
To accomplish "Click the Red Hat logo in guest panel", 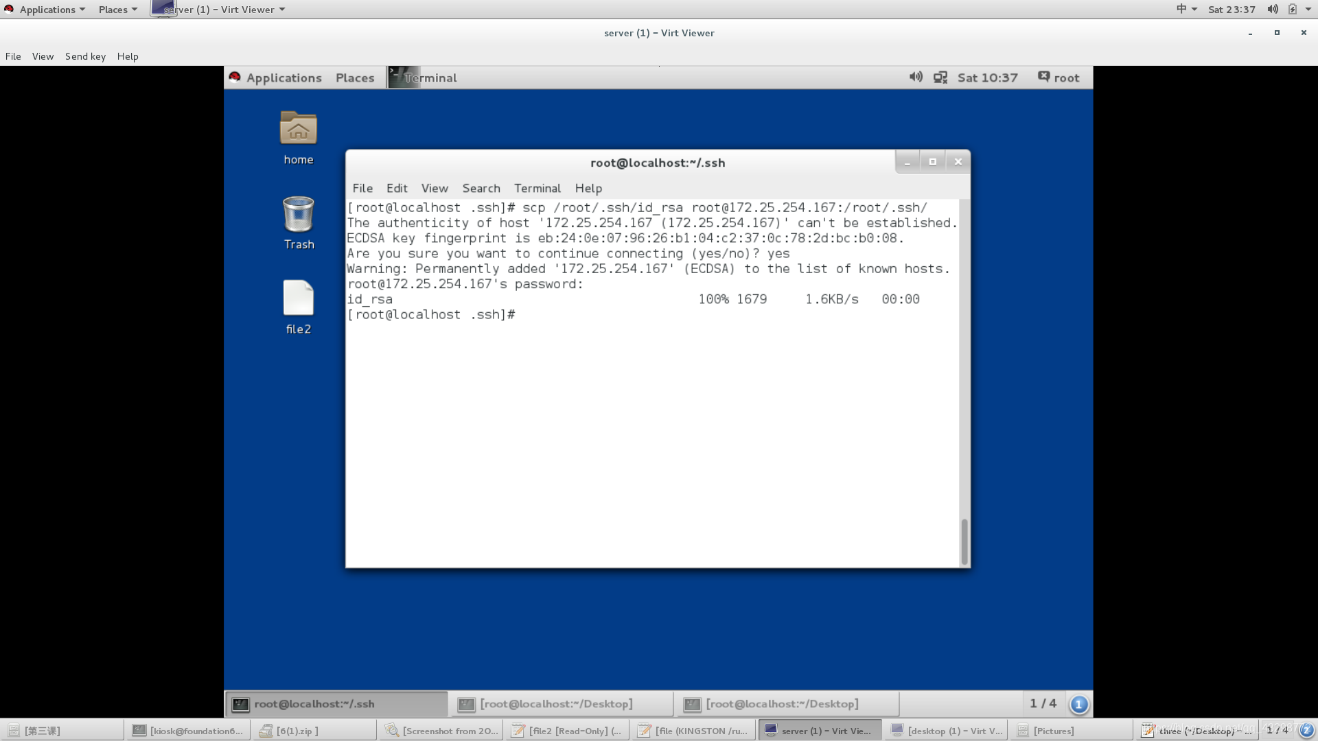I will coord(235,77).
